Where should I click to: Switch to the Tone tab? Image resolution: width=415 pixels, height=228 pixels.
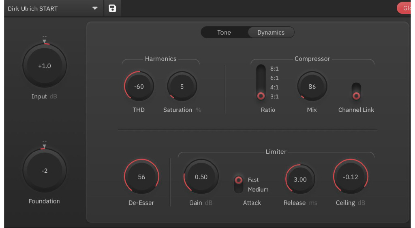click(224, 33)
